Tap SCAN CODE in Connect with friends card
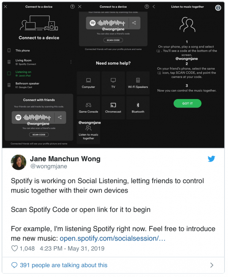This screenshot has height=277, width=228. click(x=39, y=135)
